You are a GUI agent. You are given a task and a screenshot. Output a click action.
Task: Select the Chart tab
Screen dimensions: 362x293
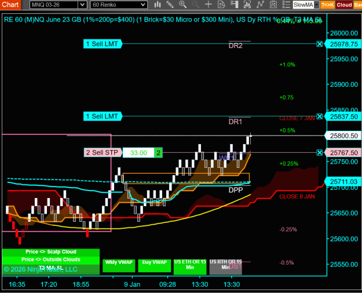10,5
